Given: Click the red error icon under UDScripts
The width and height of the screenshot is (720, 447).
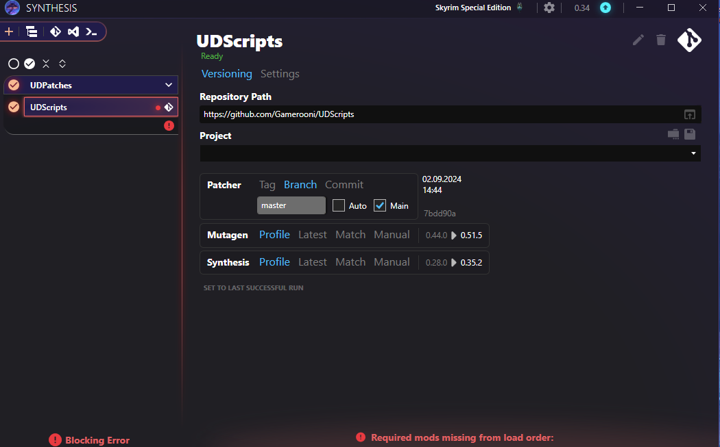Looking at the screenshot, I should point(169,126).
